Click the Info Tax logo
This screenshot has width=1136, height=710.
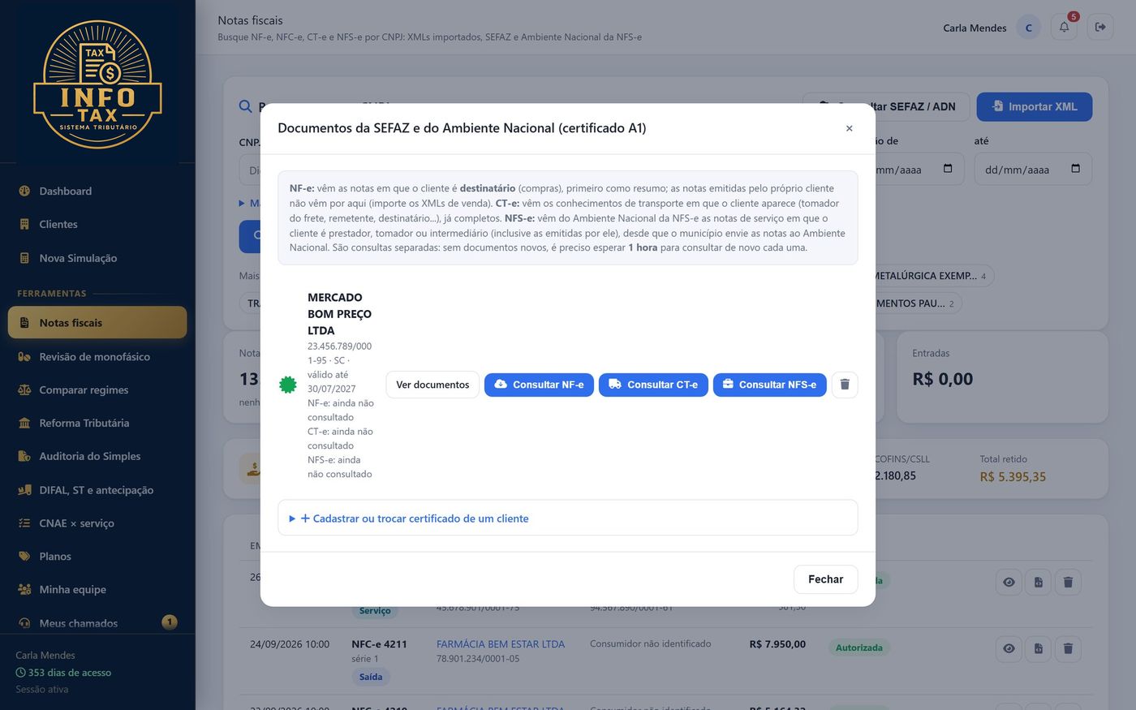point(97,84)
